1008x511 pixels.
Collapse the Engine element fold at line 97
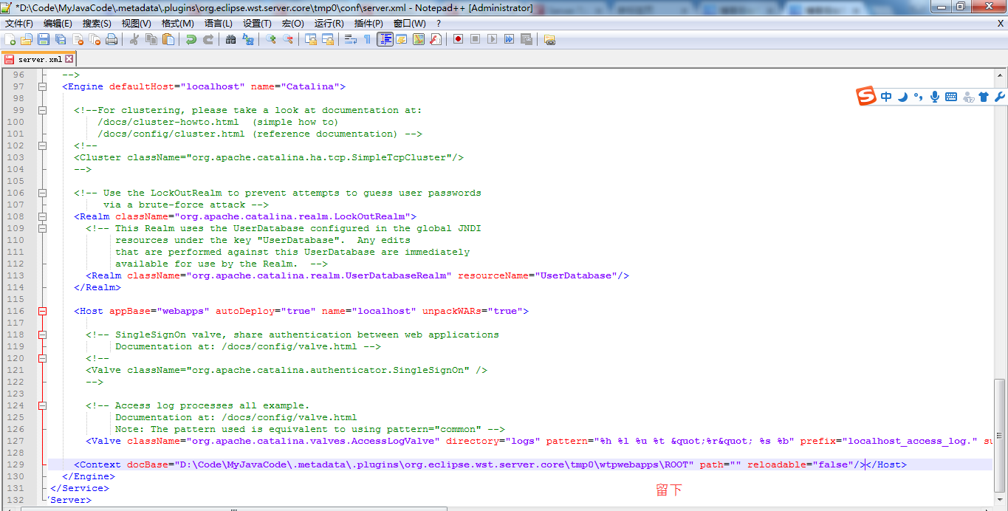click(x=42, y=86)
